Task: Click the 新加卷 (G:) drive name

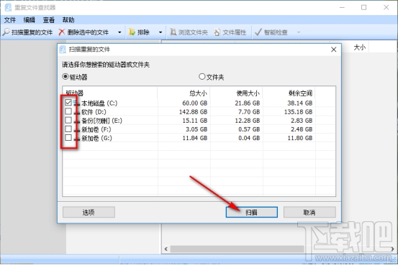Action: [x=96, y=138]
